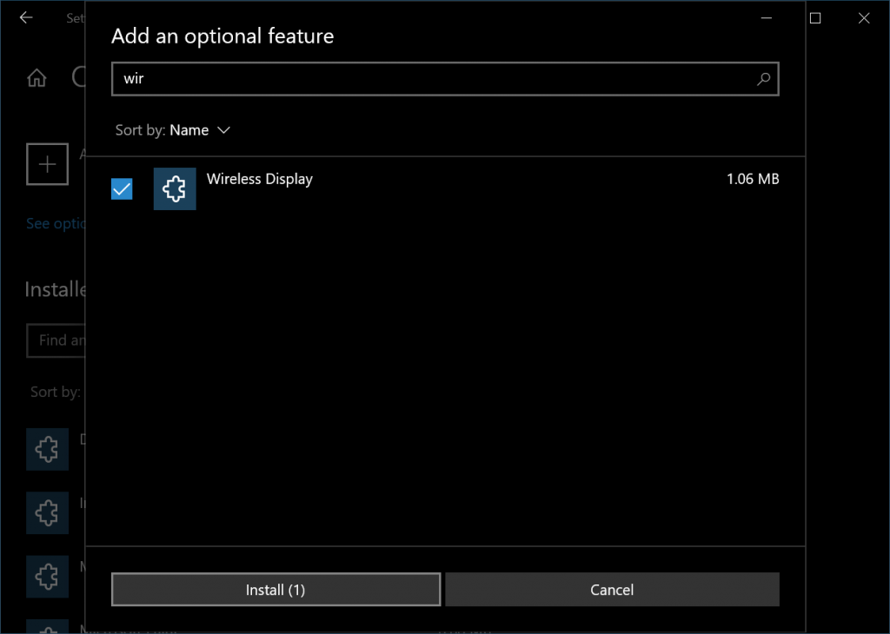Click the Find an installed feature field
The width and height of the screenshot is (890, 634).
[56, 340]
